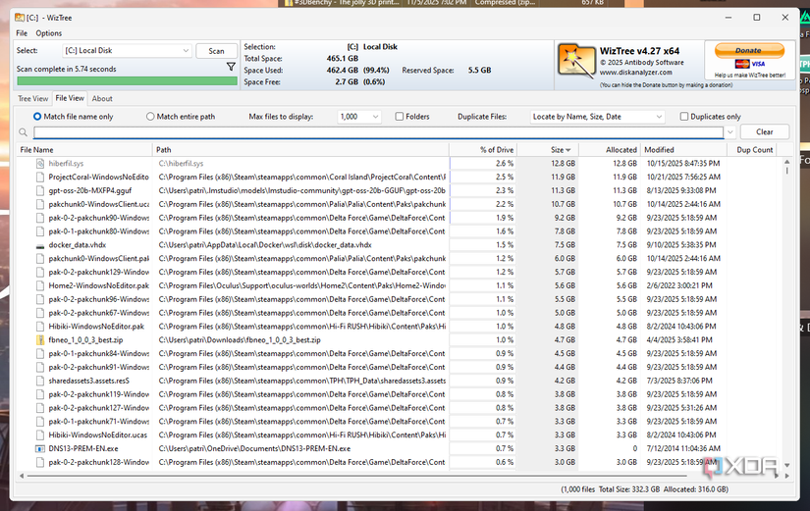
Task: Click the Donate button
Action: click(749, 50)
